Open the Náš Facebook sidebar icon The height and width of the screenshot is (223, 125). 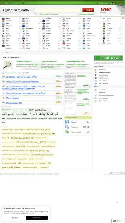click(x=96, y=78)
